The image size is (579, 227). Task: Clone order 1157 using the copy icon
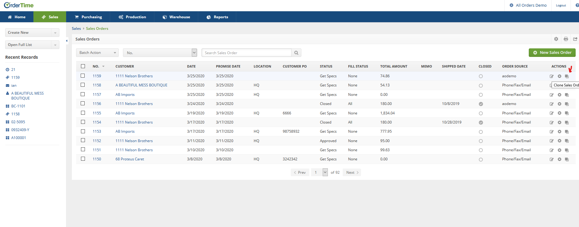(x=567, y=95)
